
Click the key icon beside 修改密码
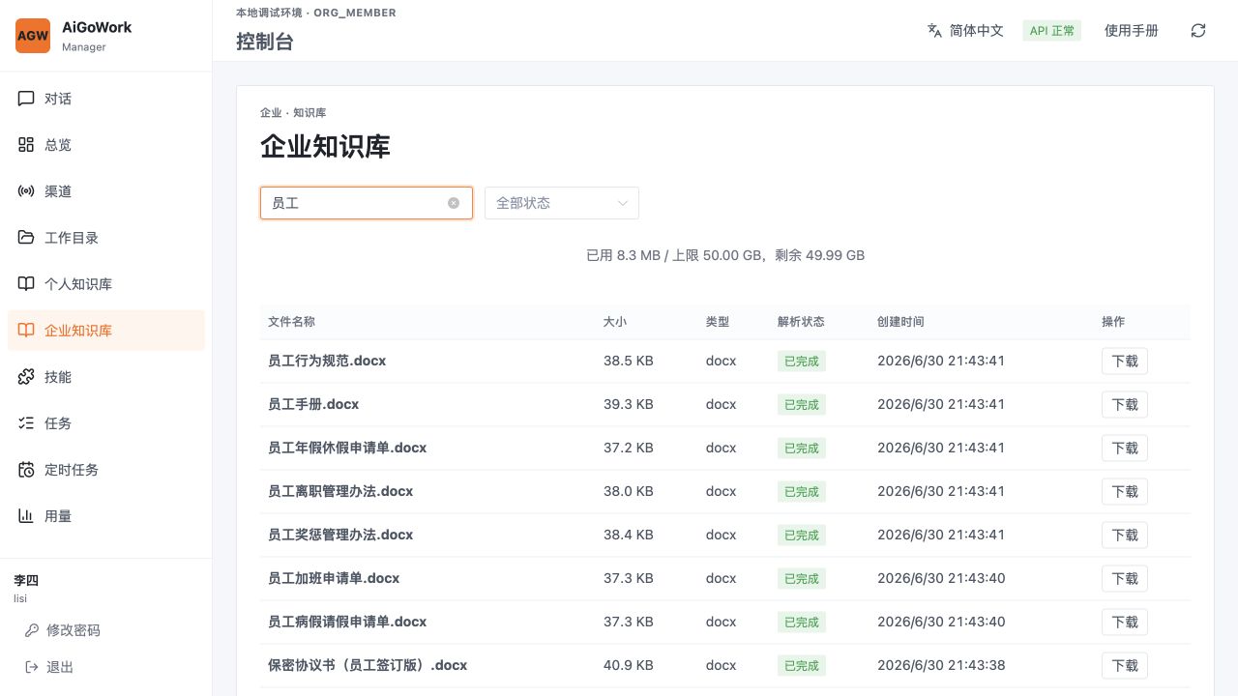32,630
